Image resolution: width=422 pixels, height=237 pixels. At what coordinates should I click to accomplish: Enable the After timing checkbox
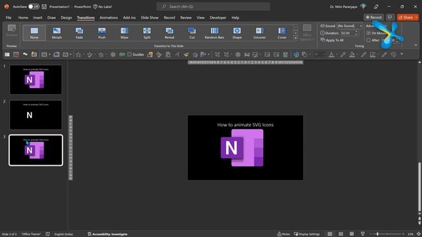pyautogui.click(x=369, y=40)
